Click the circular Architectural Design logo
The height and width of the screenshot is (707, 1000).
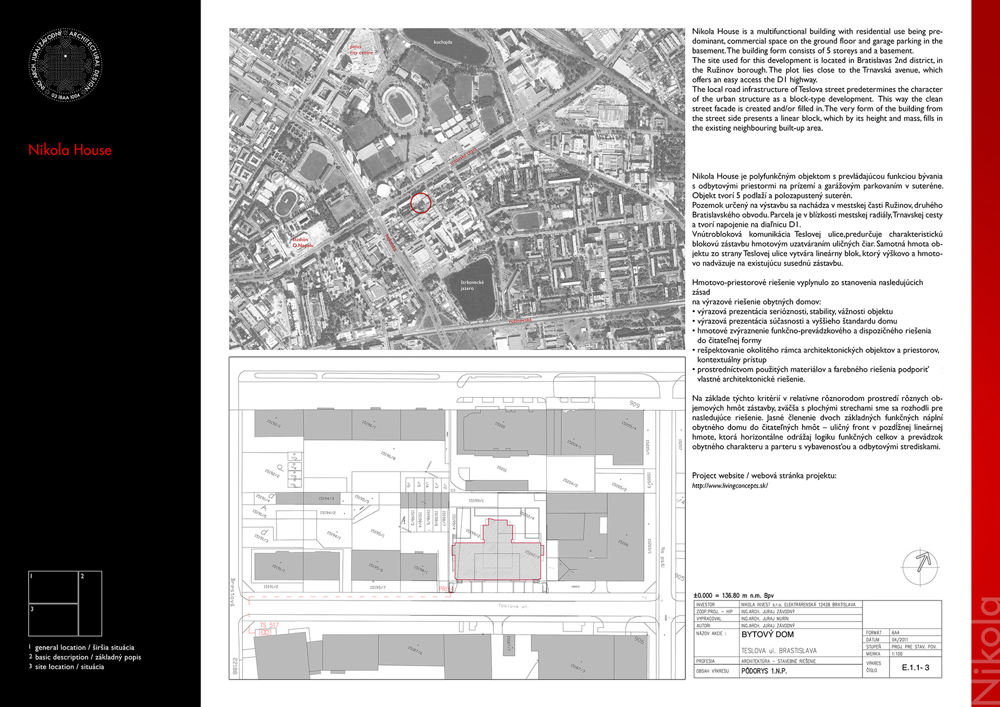65,65
